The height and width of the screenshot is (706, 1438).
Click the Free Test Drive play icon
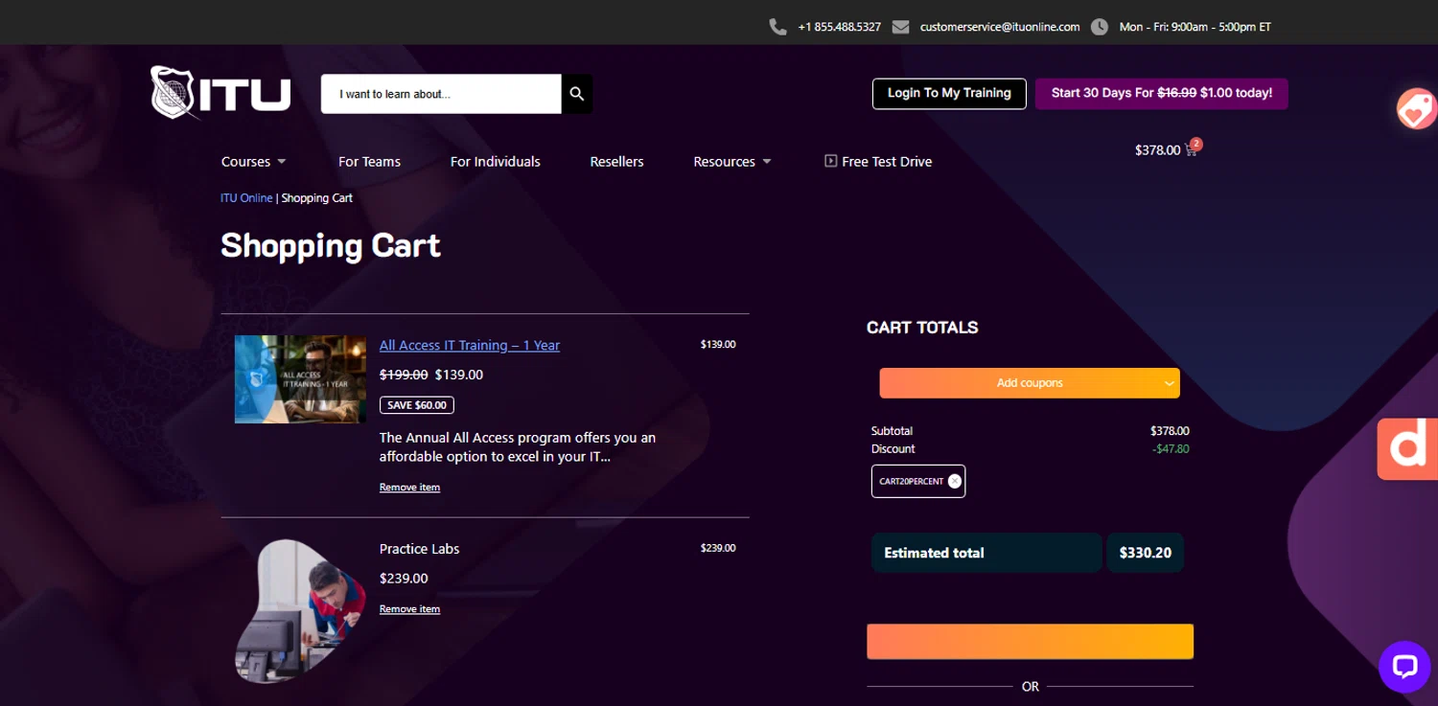[x=830, y=161]
